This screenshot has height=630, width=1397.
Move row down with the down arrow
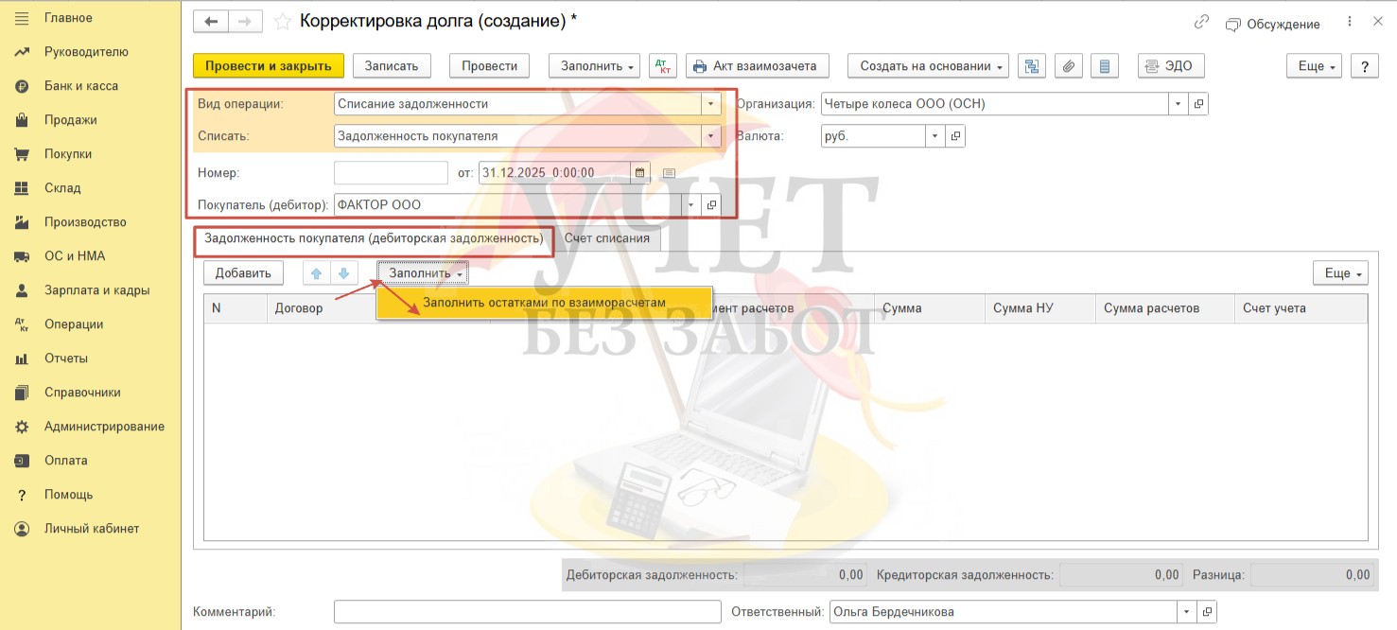tap(343, 273)
